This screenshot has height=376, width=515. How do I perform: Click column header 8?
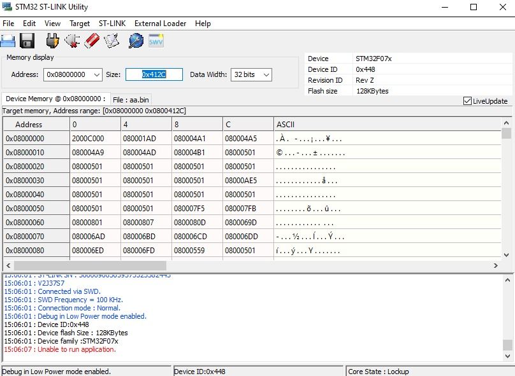[x=197, y=125]
